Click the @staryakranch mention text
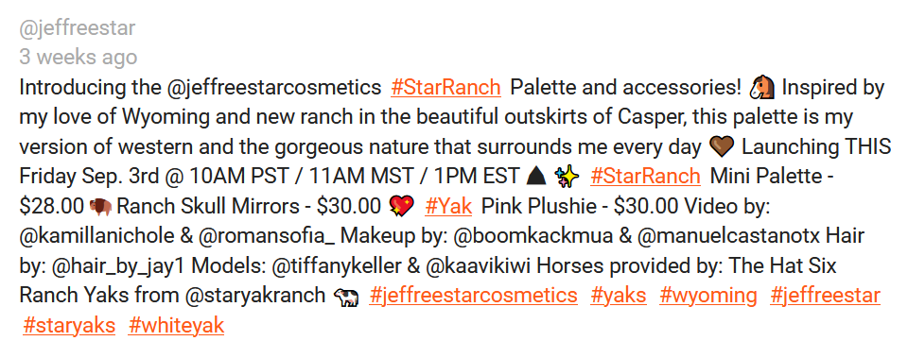Viewport: 908px width, 358px height. pos(254,296)
